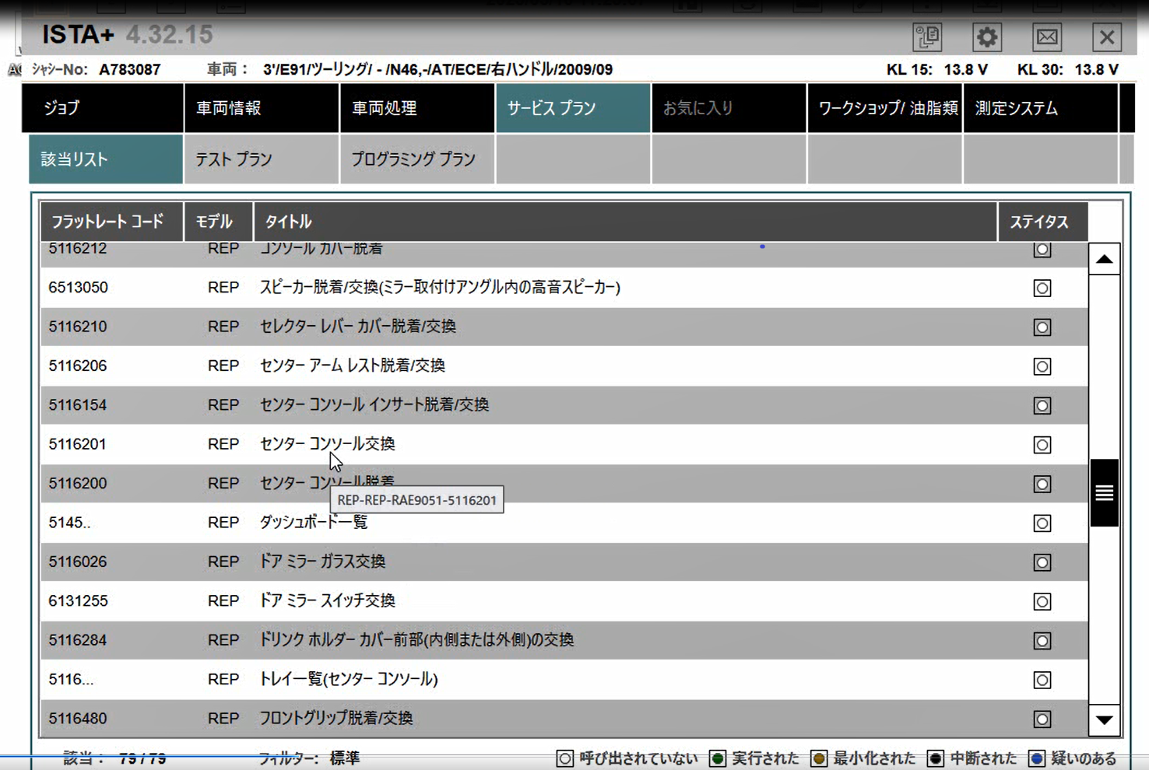Click the list scrollbar thumb
The image size is (1149, 770).
click(x=1104, y=493)
